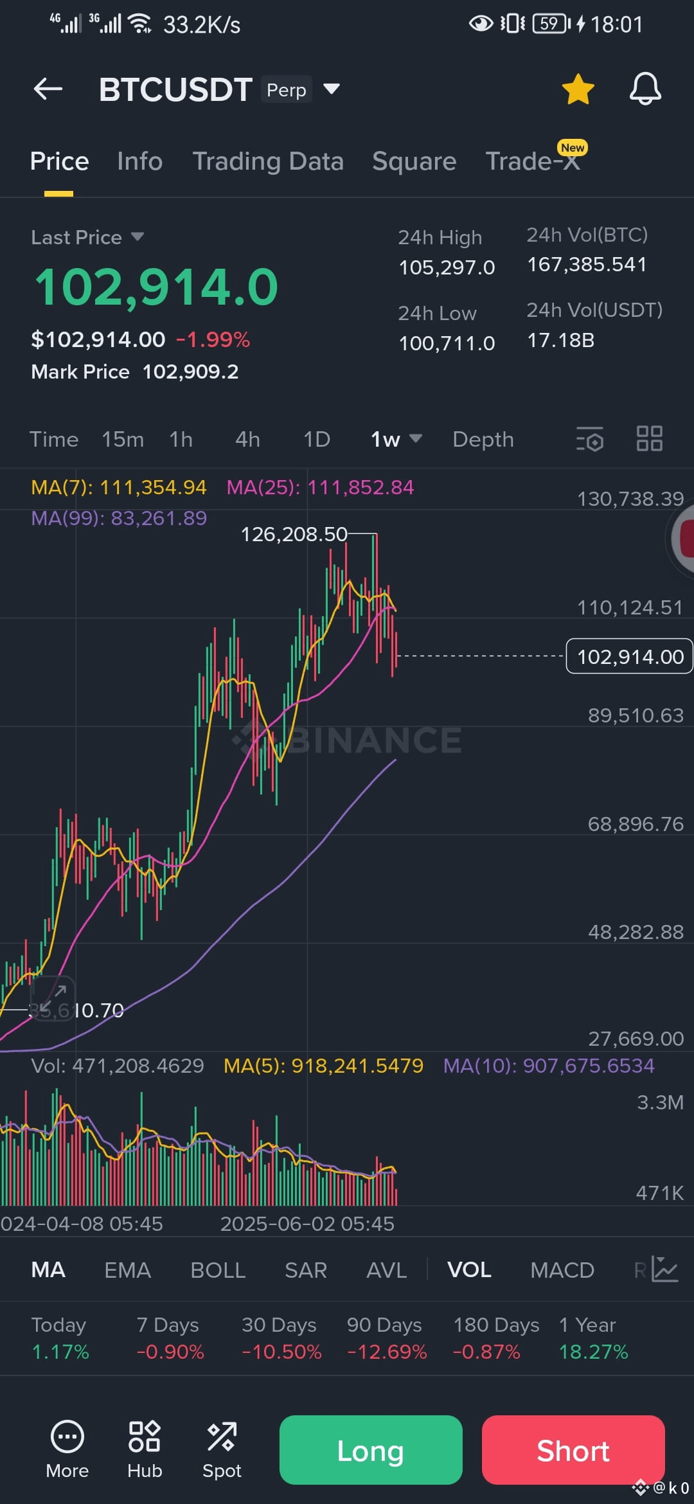Select the 4h interval

pos(247,440)
